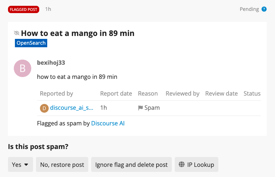Click the globe icon on IP Lookup
The width and height of the screenshot is (275, 177).
(182, 165)
